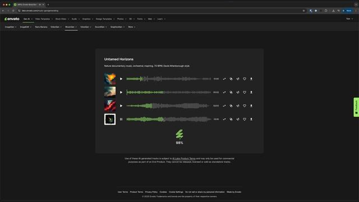Seek within the fourth track waveform
Screen dimensions: 359x202
click(168, 120)
